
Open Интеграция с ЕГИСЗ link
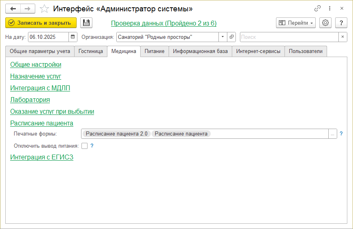tap(42, 157)
